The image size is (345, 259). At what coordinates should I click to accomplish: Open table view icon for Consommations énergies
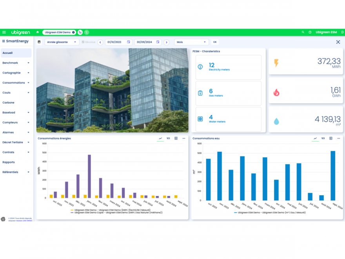176,138
